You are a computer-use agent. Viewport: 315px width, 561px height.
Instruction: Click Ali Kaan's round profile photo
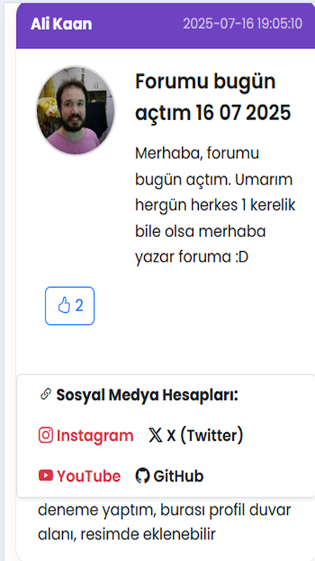click(76, 110)
